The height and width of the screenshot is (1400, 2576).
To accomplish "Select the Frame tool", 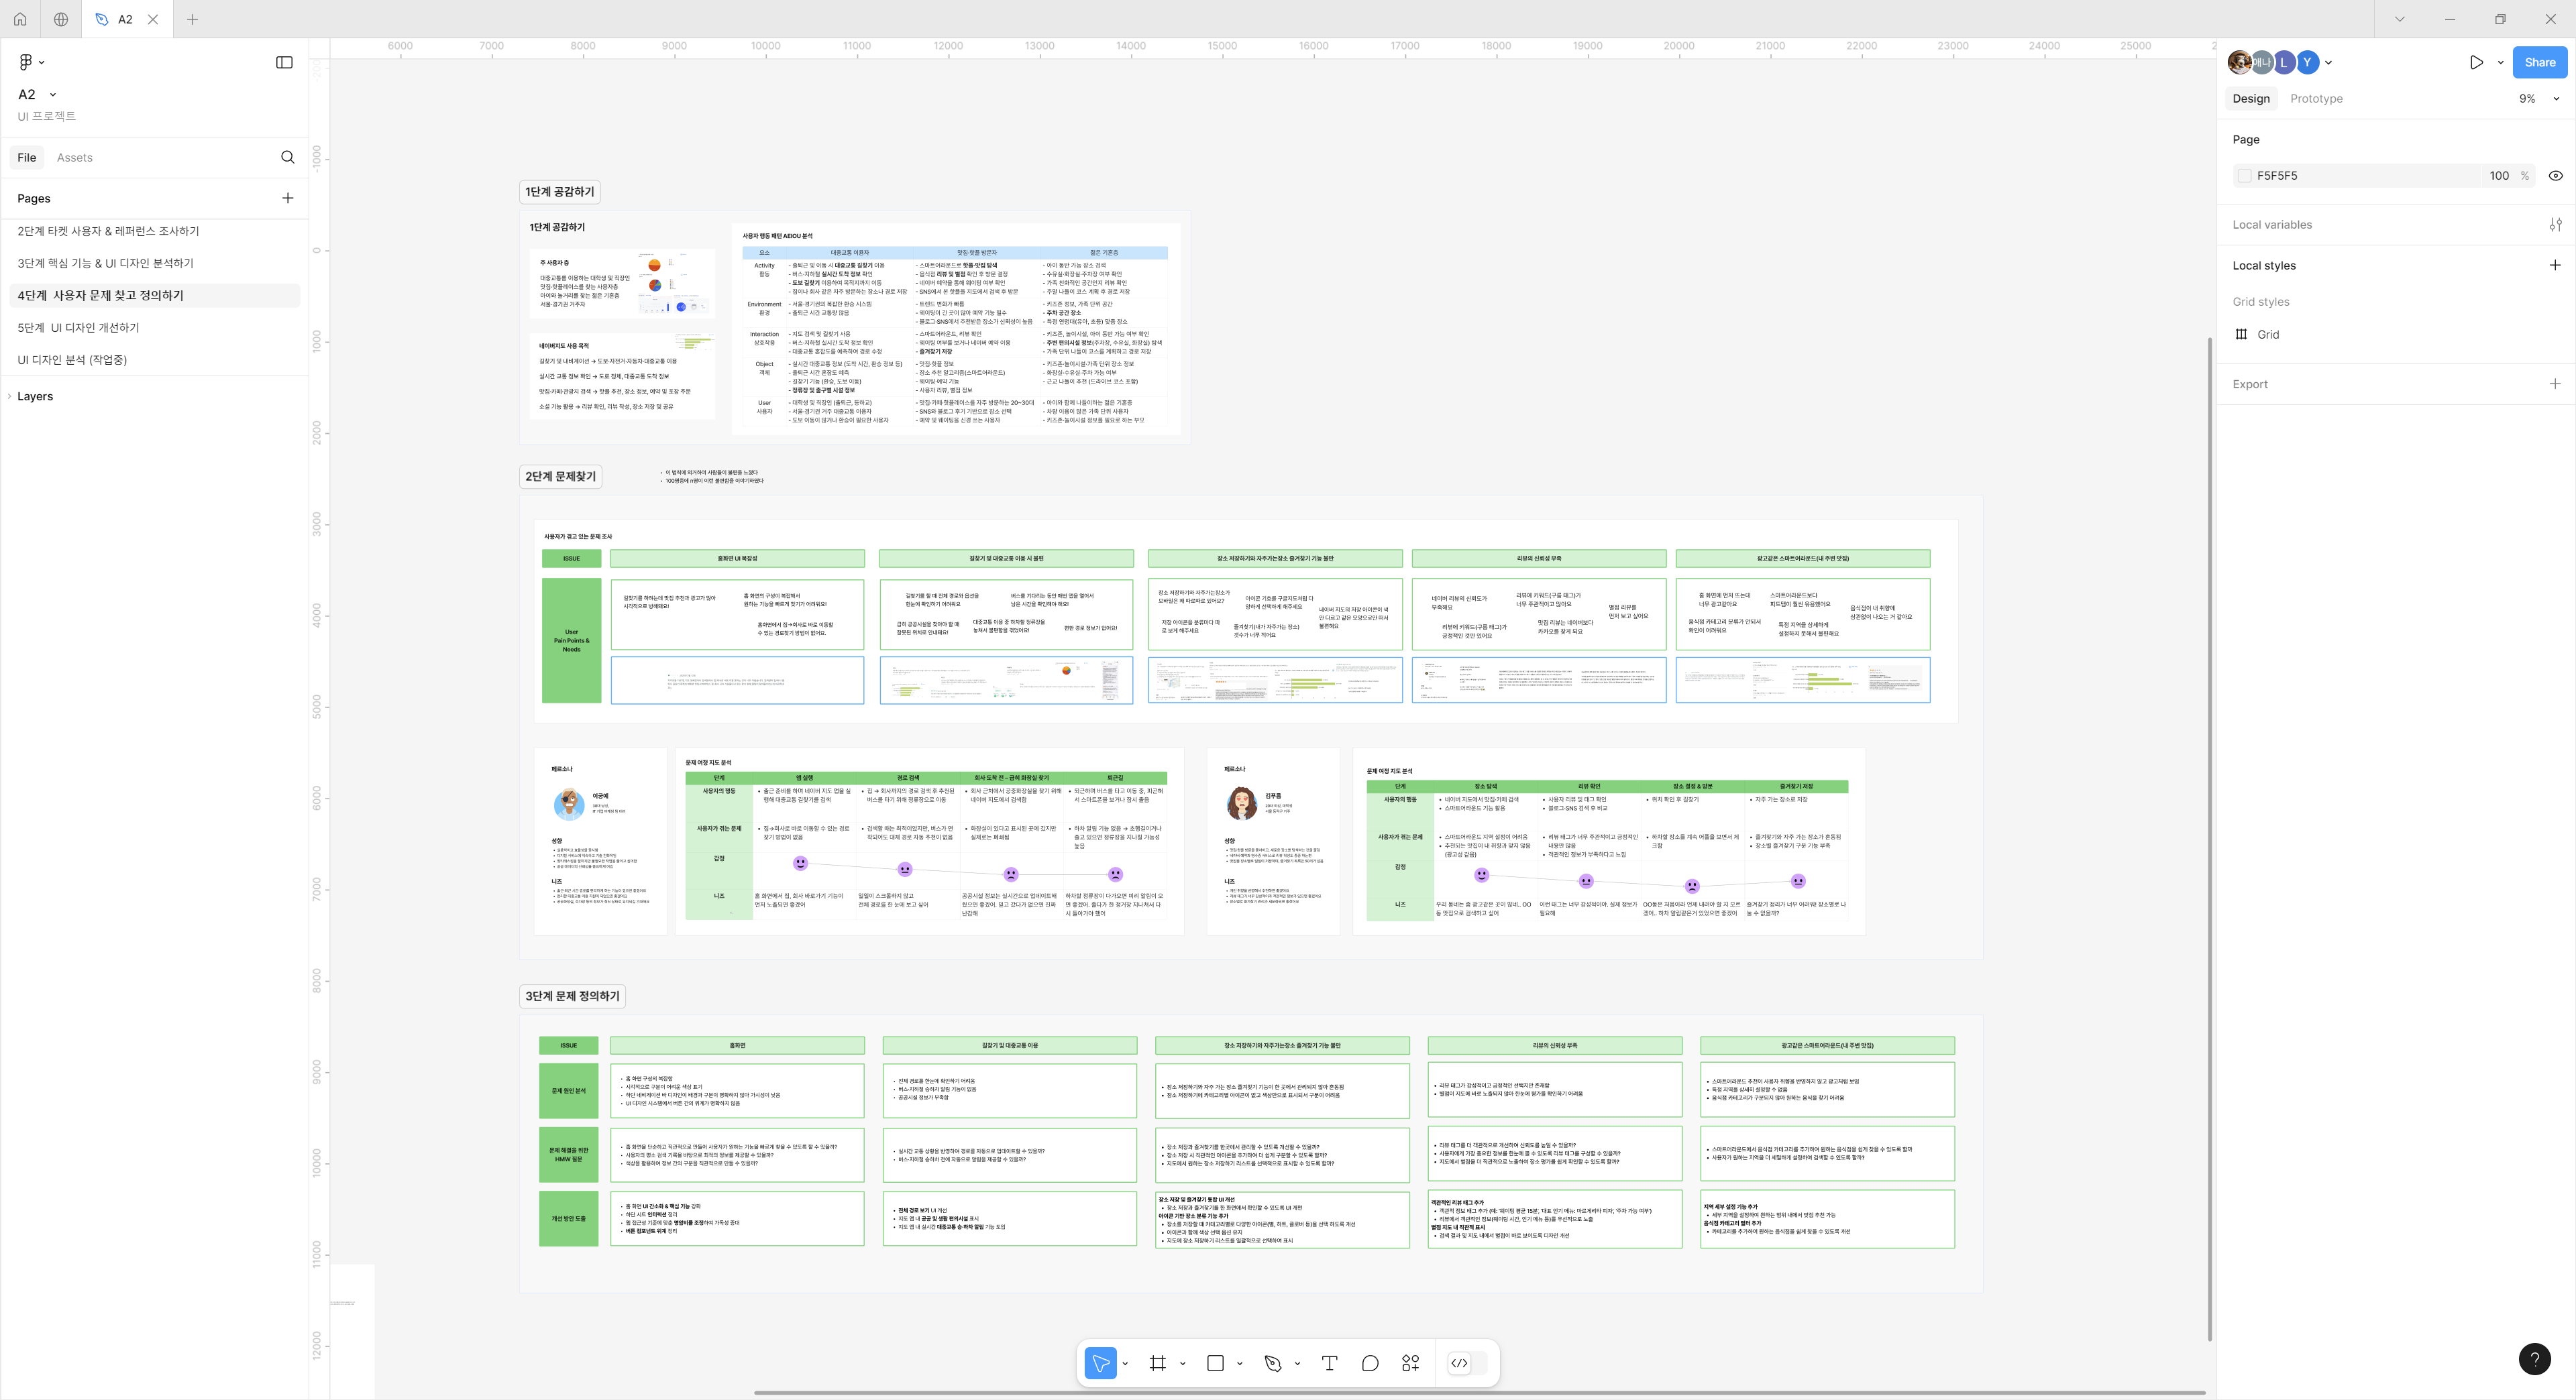I will [1158, 1363].
